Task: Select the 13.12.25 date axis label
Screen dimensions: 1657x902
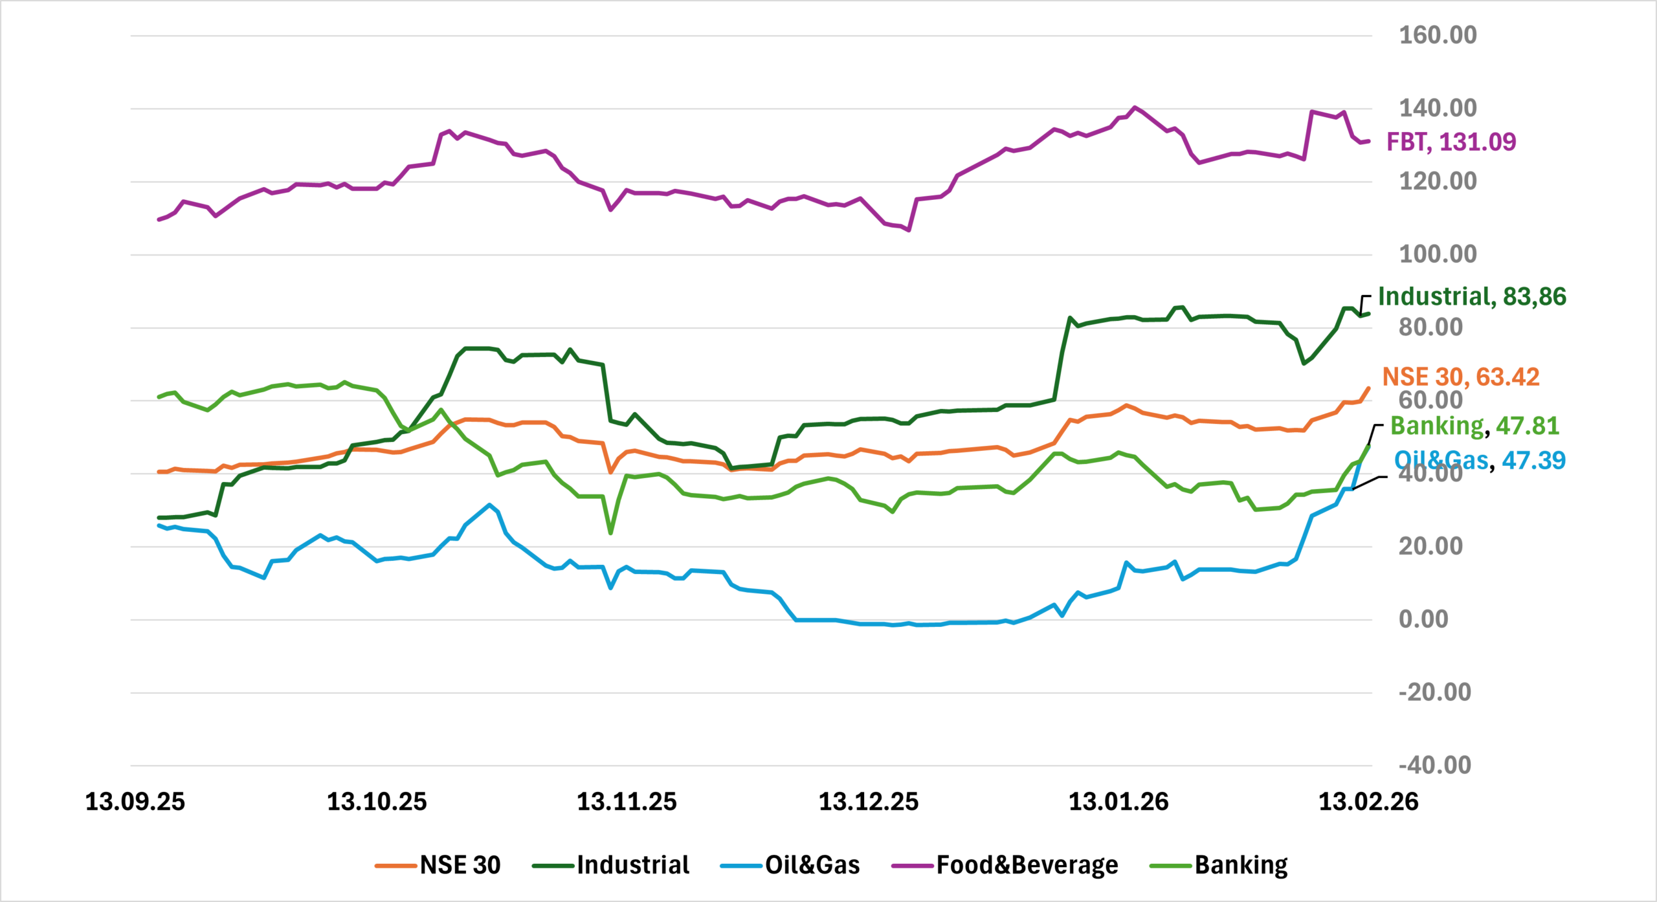Action: (869, 802)
